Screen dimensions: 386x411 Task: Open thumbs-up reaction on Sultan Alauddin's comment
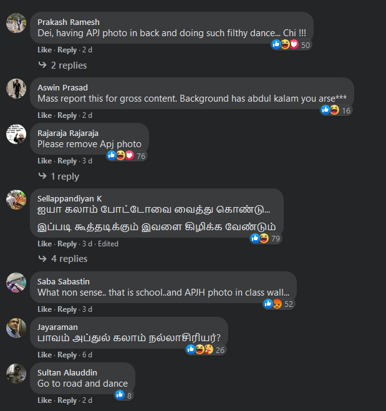tap(120, 395)
